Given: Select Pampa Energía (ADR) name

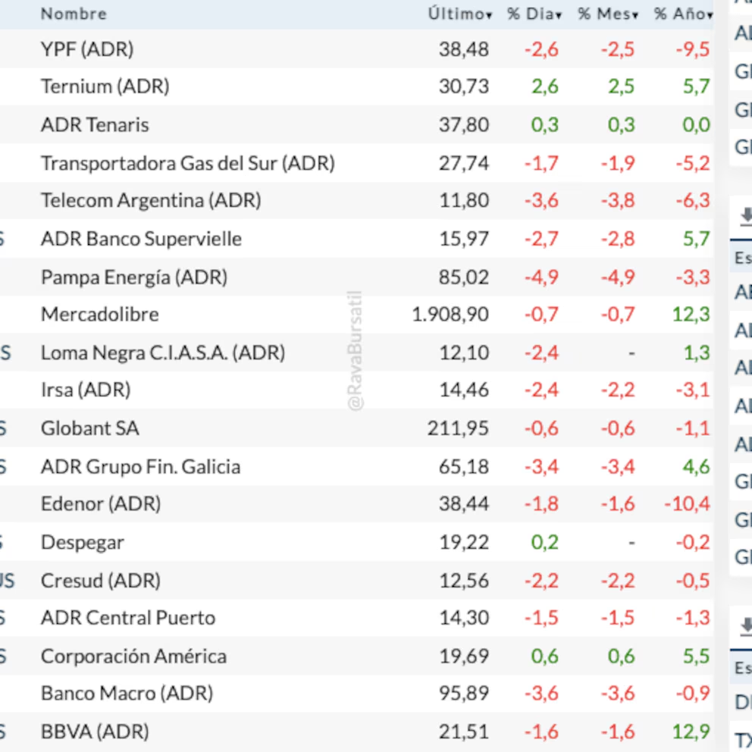Looking at the screenshot, I should click(x=134, y=277).
